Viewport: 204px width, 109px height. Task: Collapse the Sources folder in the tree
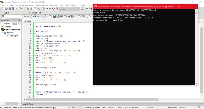tap(3, 33)
